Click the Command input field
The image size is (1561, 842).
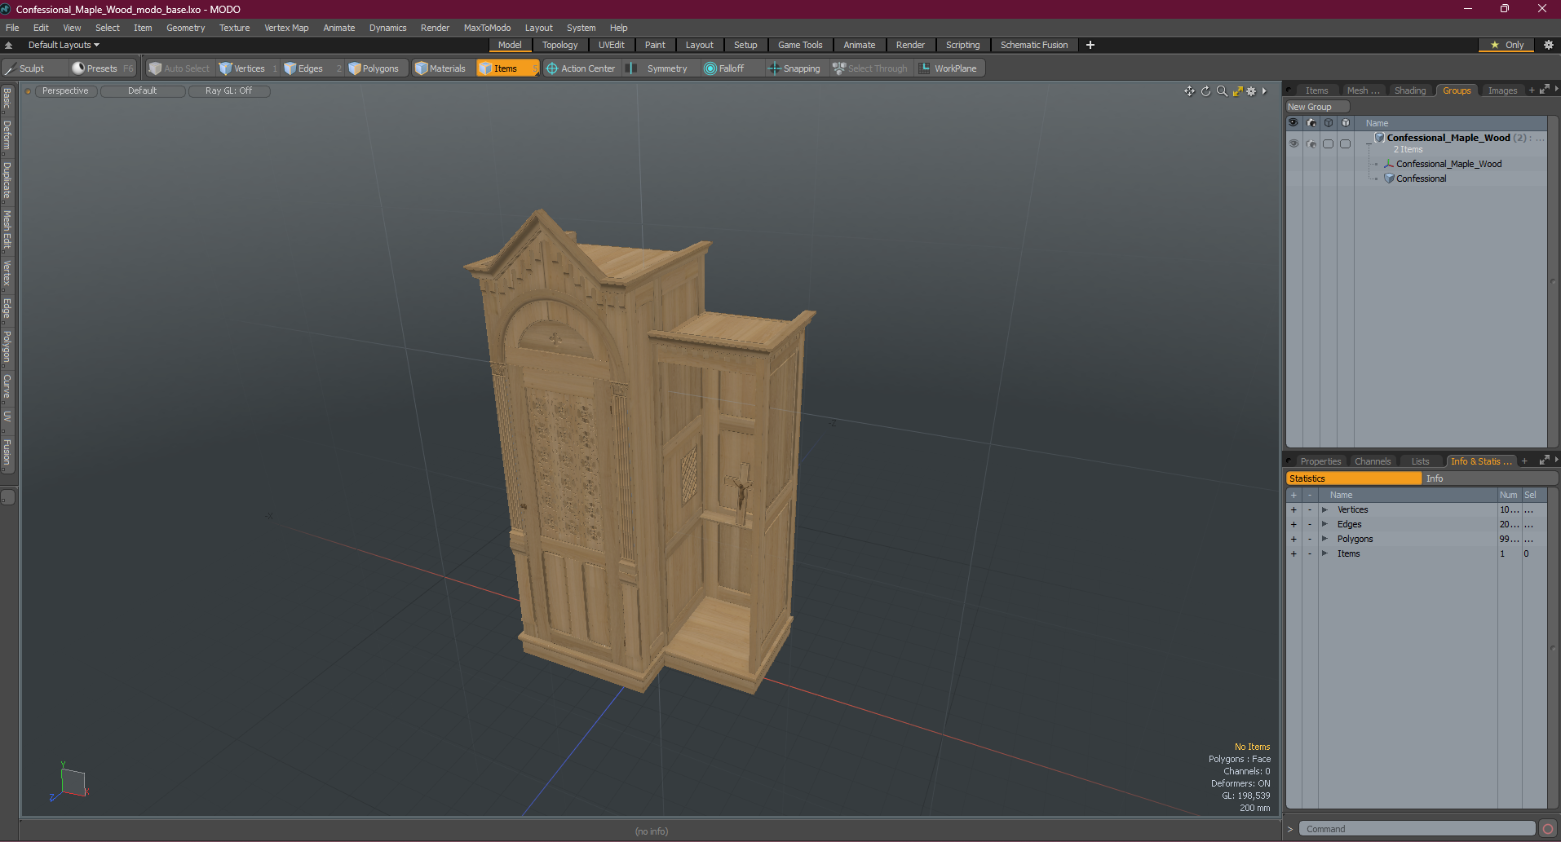(x=1417, y=829)
